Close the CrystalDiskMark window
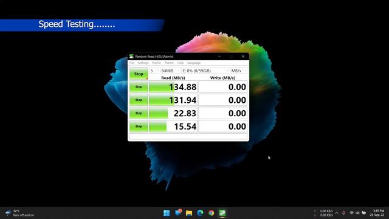 coord(243,57)
